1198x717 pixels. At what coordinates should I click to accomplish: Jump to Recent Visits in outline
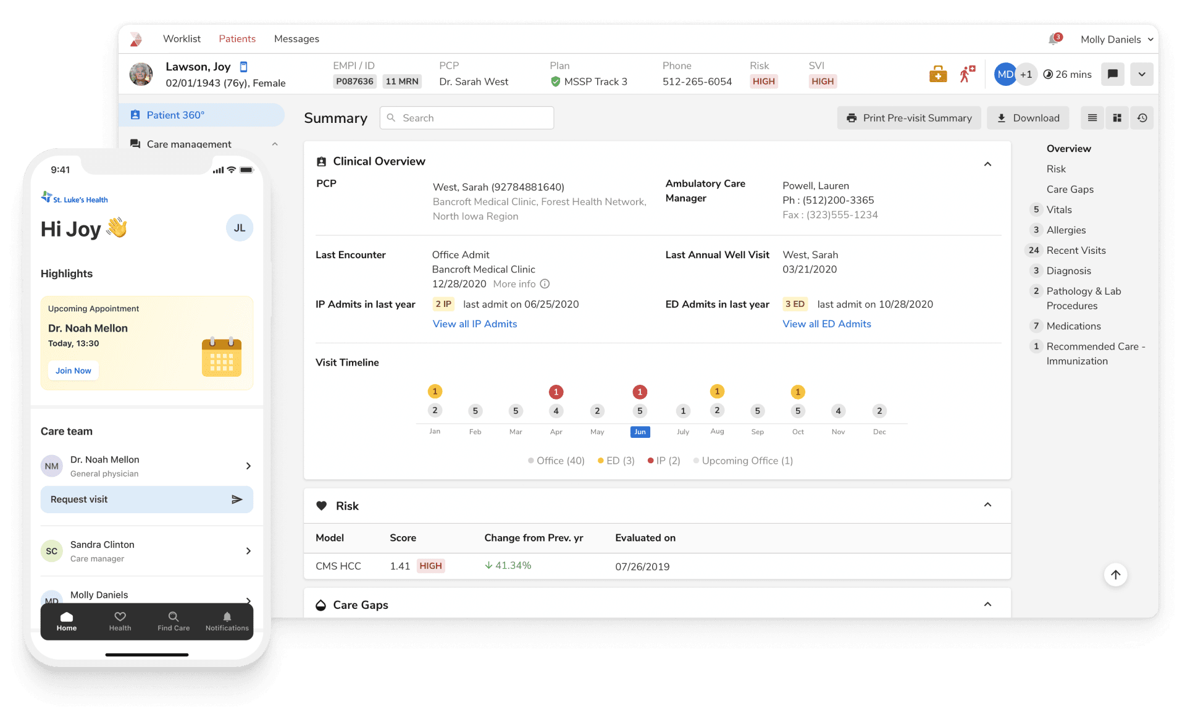[x=1076, y=250]
